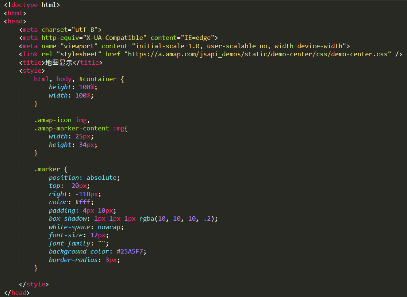Image resolution: width=407 pixels, height=297 pixels.
Task: Click the X-UA-Compatible attribute value
Action: coord(115,38)
